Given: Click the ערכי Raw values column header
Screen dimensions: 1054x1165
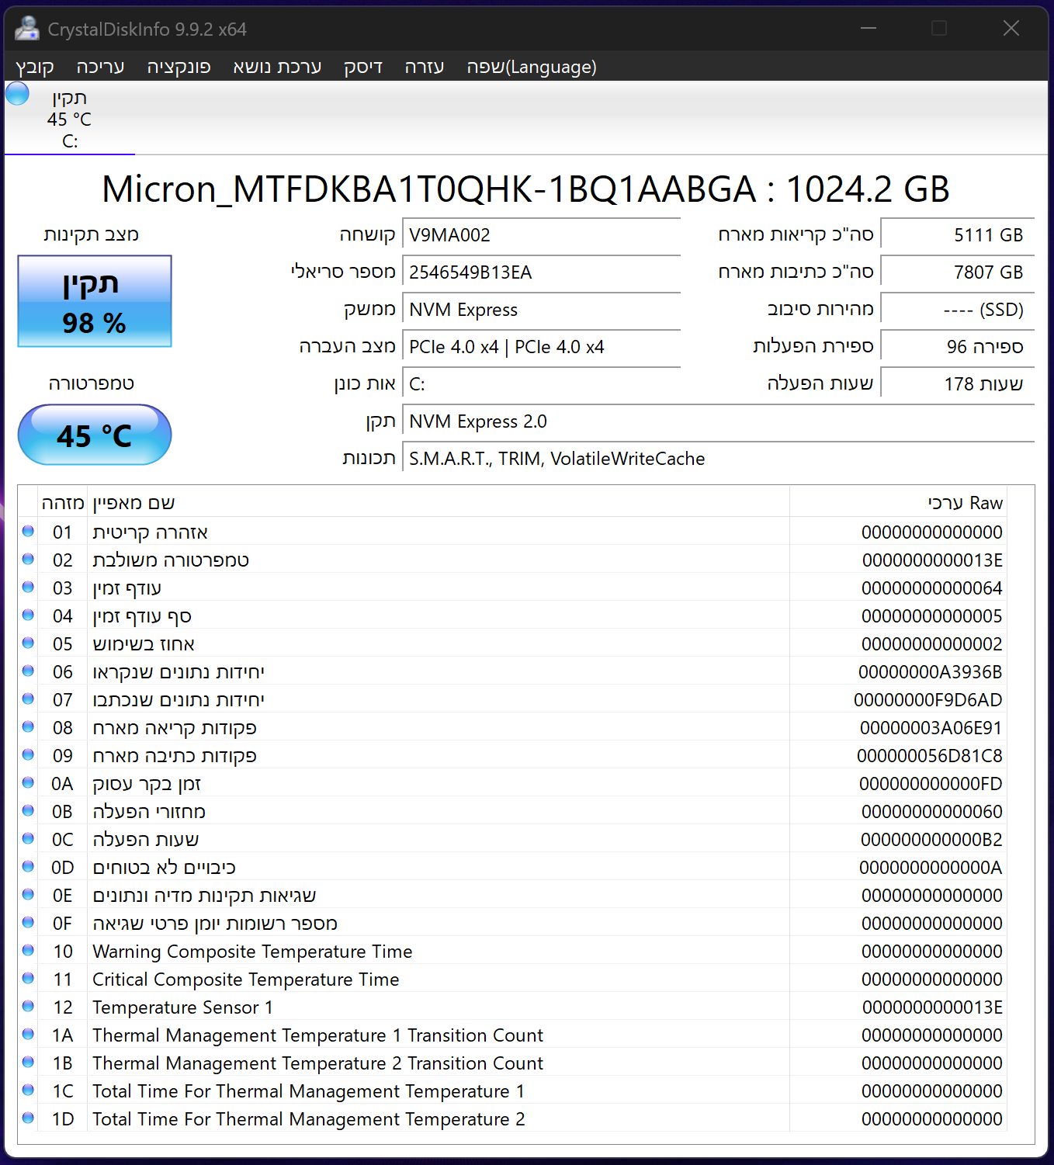Looking at the screenshot, I should click(898, 503).
